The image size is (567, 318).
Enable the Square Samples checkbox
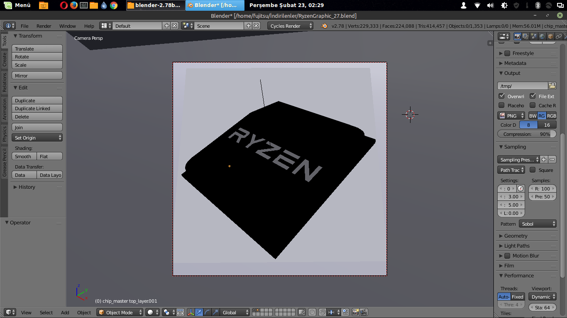pyautogui.click(x=533, y=170)
